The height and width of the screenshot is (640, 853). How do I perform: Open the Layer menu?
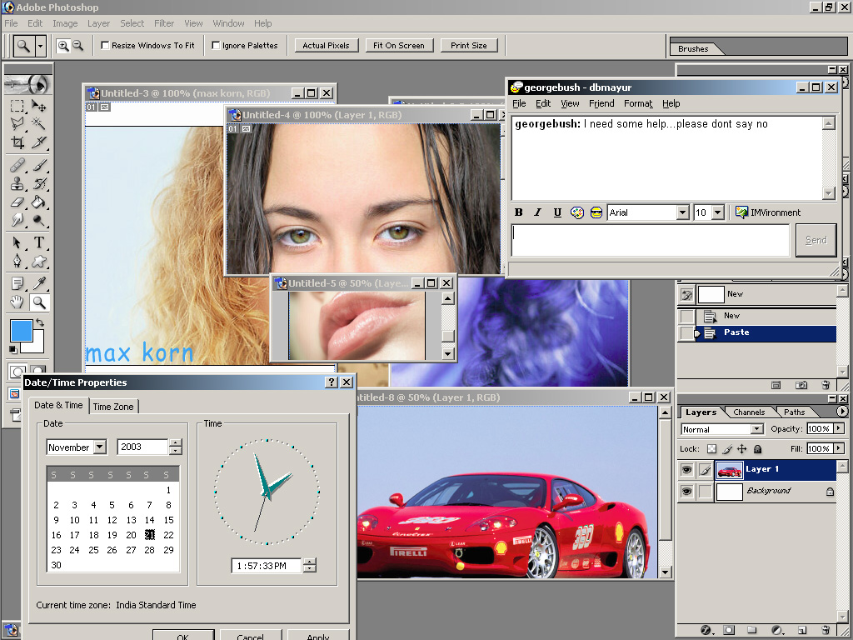(98, 23)
